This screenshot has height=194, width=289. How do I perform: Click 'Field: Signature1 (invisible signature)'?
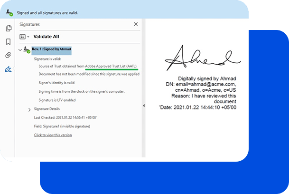(x=62, y=126)
